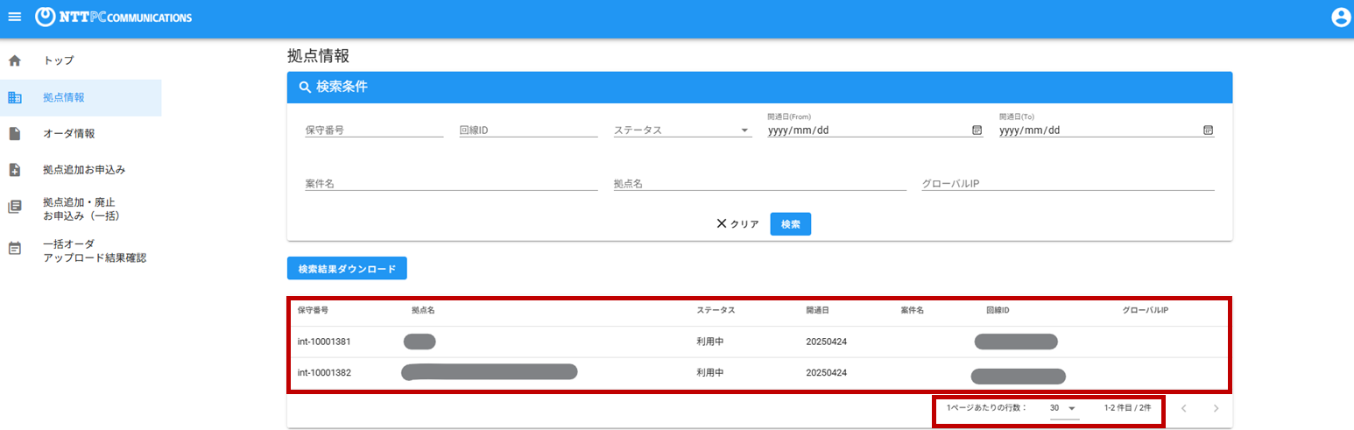Image resolution: width=1354 pixels, height=430 pixels.
Task: Focus the 保守番号 input field
Action: click(x=374, y=130)
